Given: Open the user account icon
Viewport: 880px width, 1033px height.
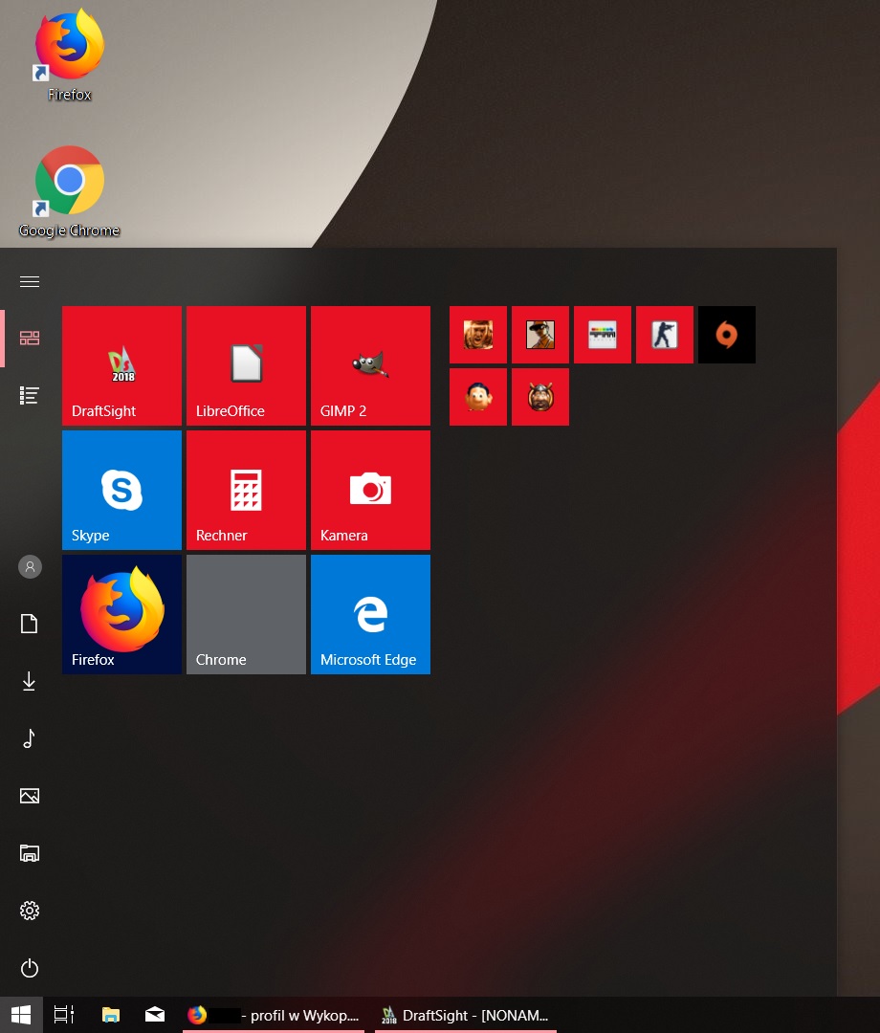Looking at the screenshot, I should [x=30, y=566].
